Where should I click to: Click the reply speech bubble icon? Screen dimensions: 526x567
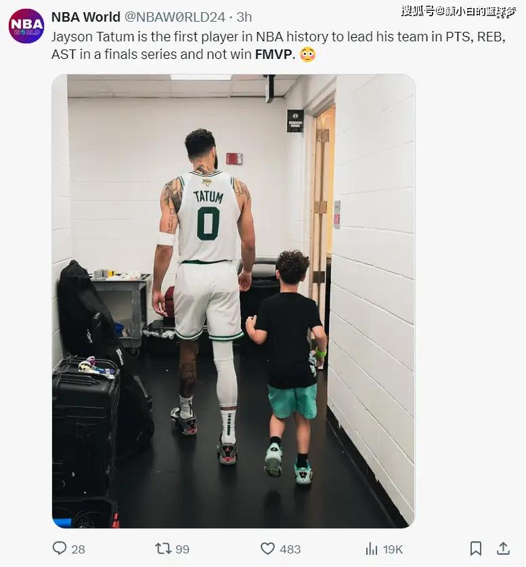pyautogui.click(x=60, y=548)
